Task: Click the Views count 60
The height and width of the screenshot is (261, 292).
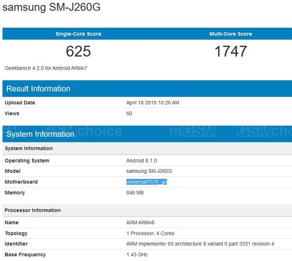Action: coord(129,113)
